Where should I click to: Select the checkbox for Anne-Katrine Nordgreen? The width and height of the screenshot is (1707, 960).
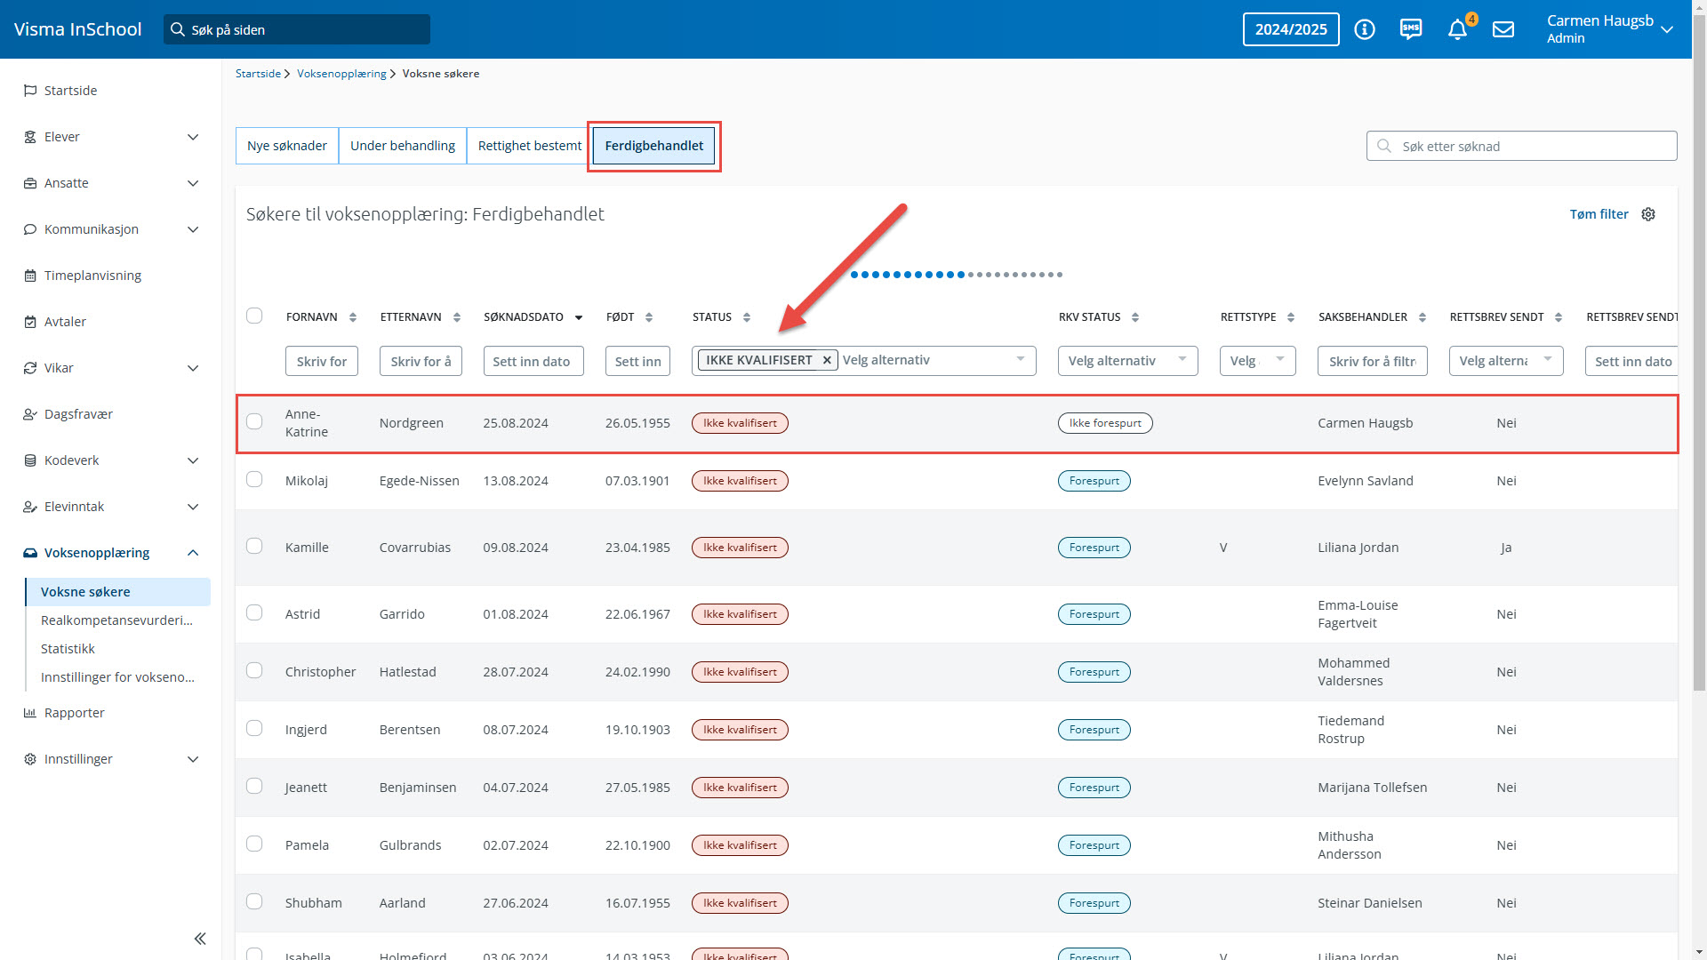[x=254, y=421]
